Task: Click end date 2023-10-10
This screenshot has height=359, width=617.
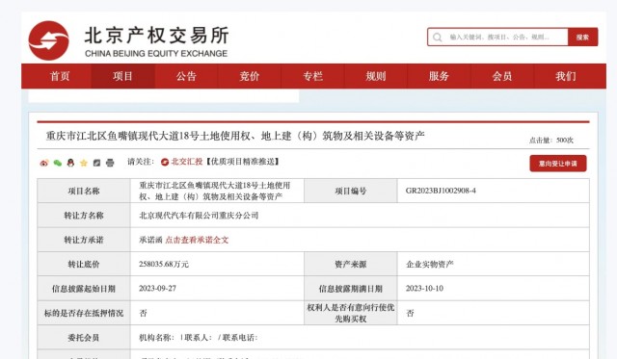Action: tap(424, 289)
